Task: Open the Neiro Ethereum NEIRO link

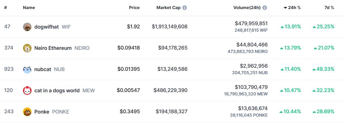Action: (x=53, y=48)
